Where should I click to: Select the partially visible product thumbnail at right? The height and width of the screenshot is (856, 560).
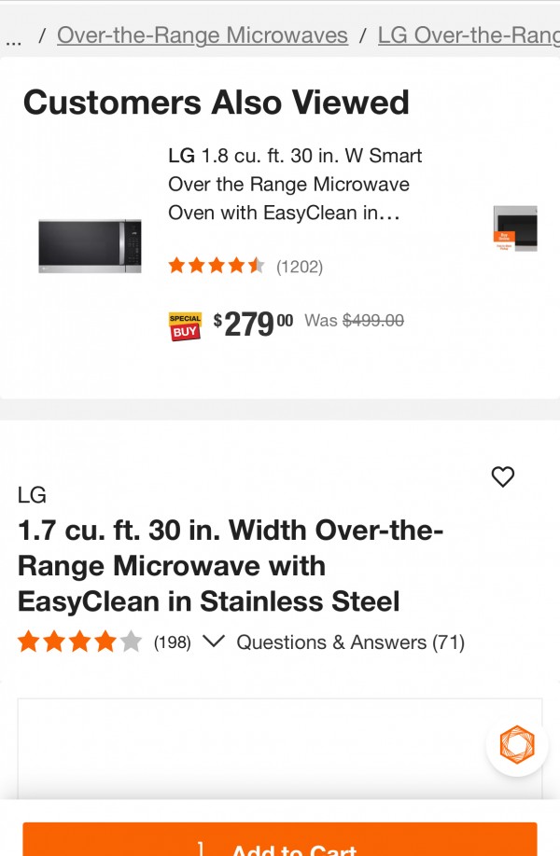515,228
